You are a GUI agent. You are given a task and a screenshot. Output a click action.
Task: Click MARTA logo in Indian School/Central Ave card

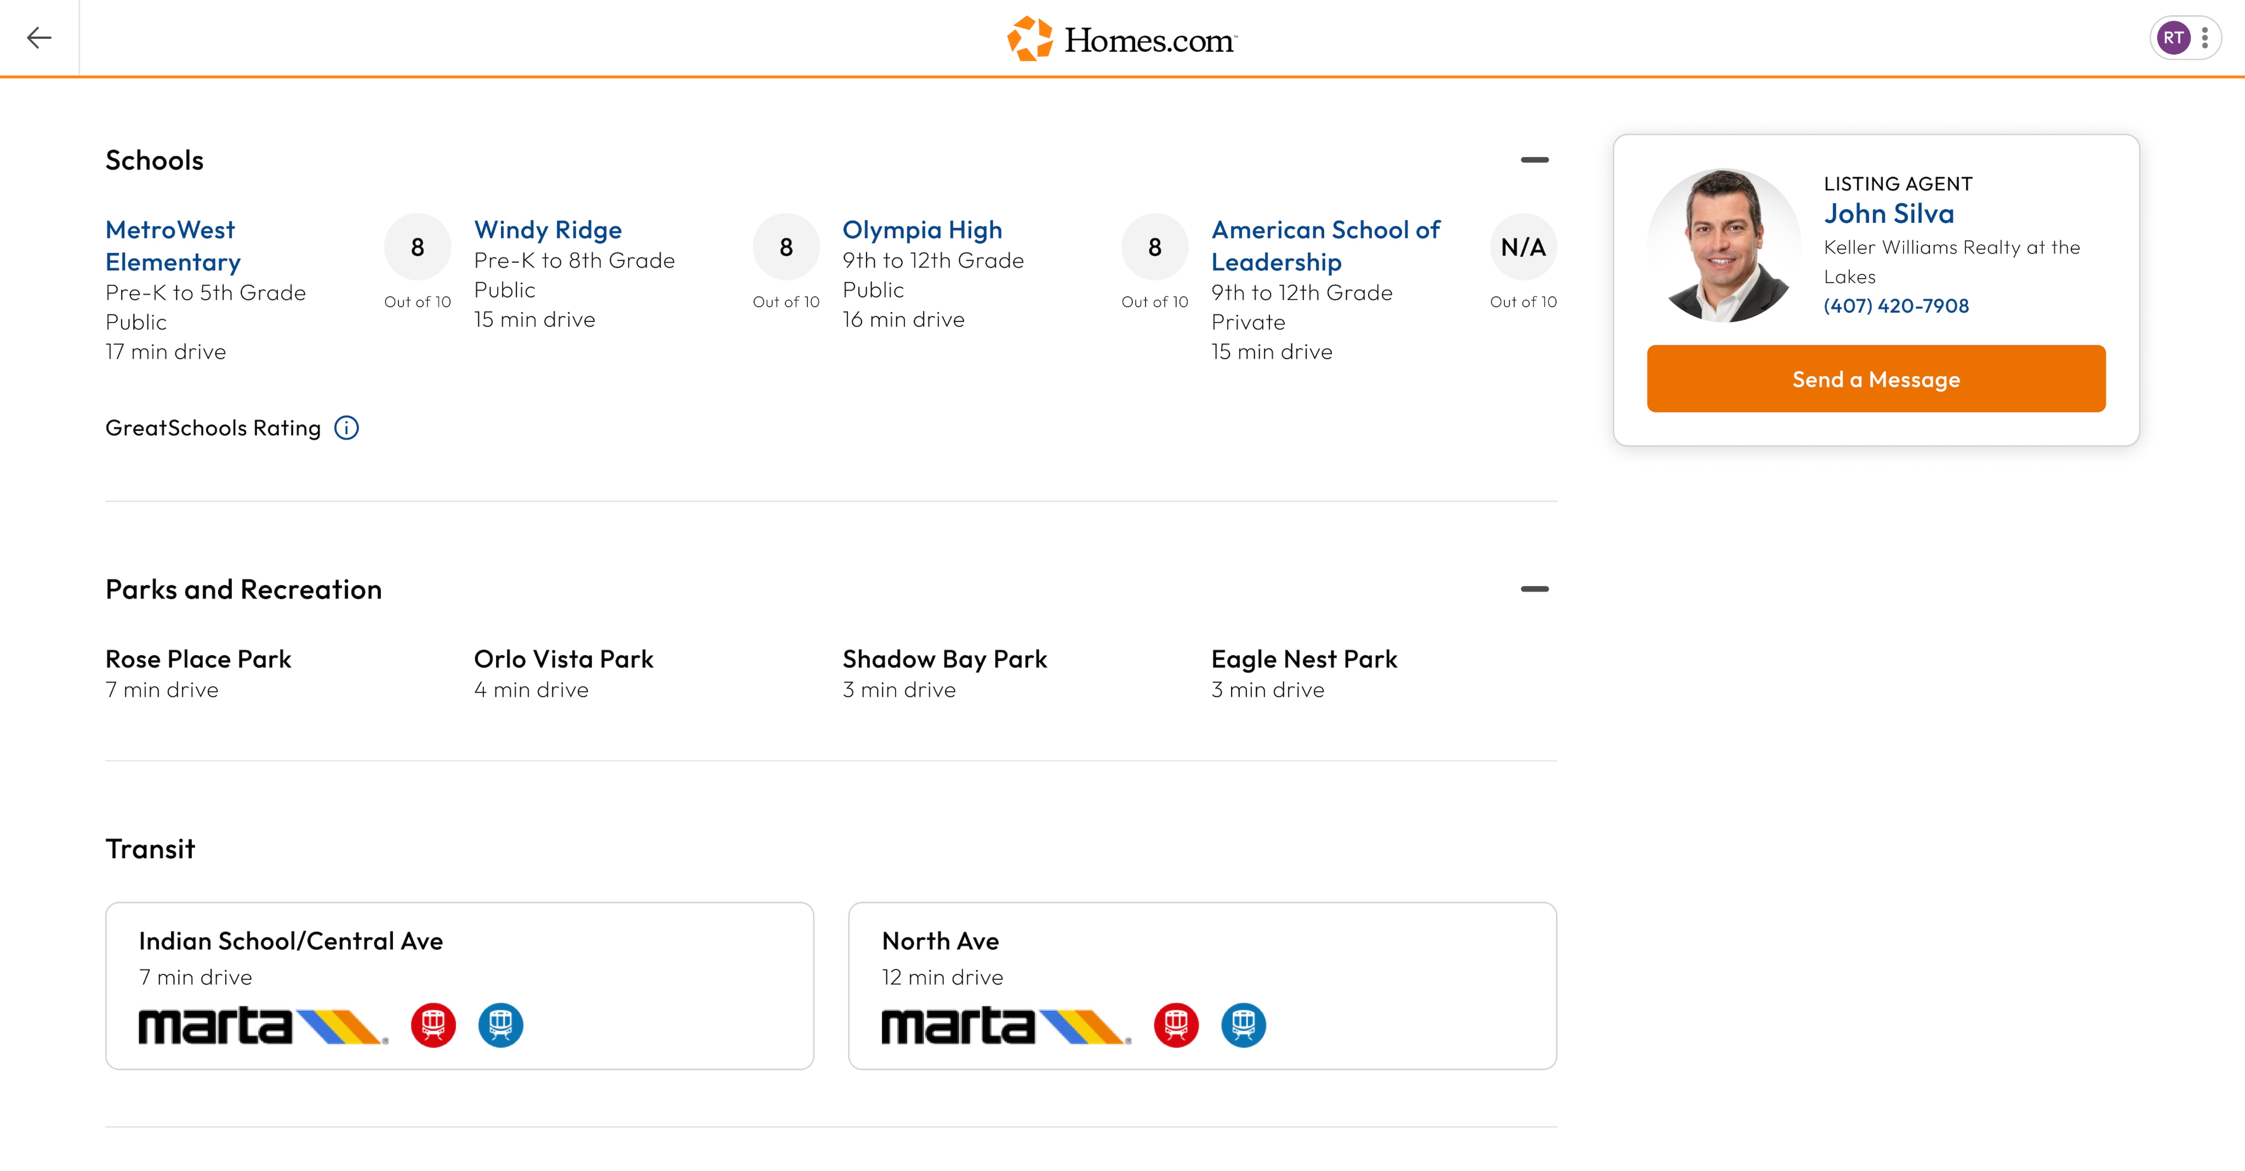coord(263,1026)
